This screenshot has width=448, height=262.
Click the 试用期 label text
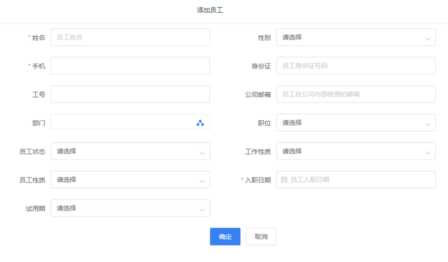click(x=35, y=209)
